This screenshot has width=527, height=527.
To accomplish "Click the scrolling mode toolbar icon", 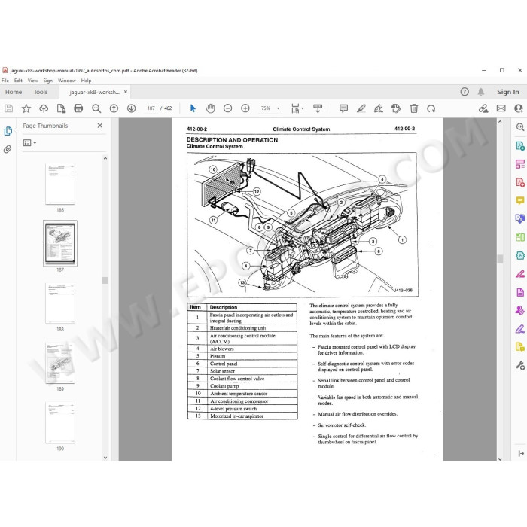I will pyautogui.click(x=318, y=108).
